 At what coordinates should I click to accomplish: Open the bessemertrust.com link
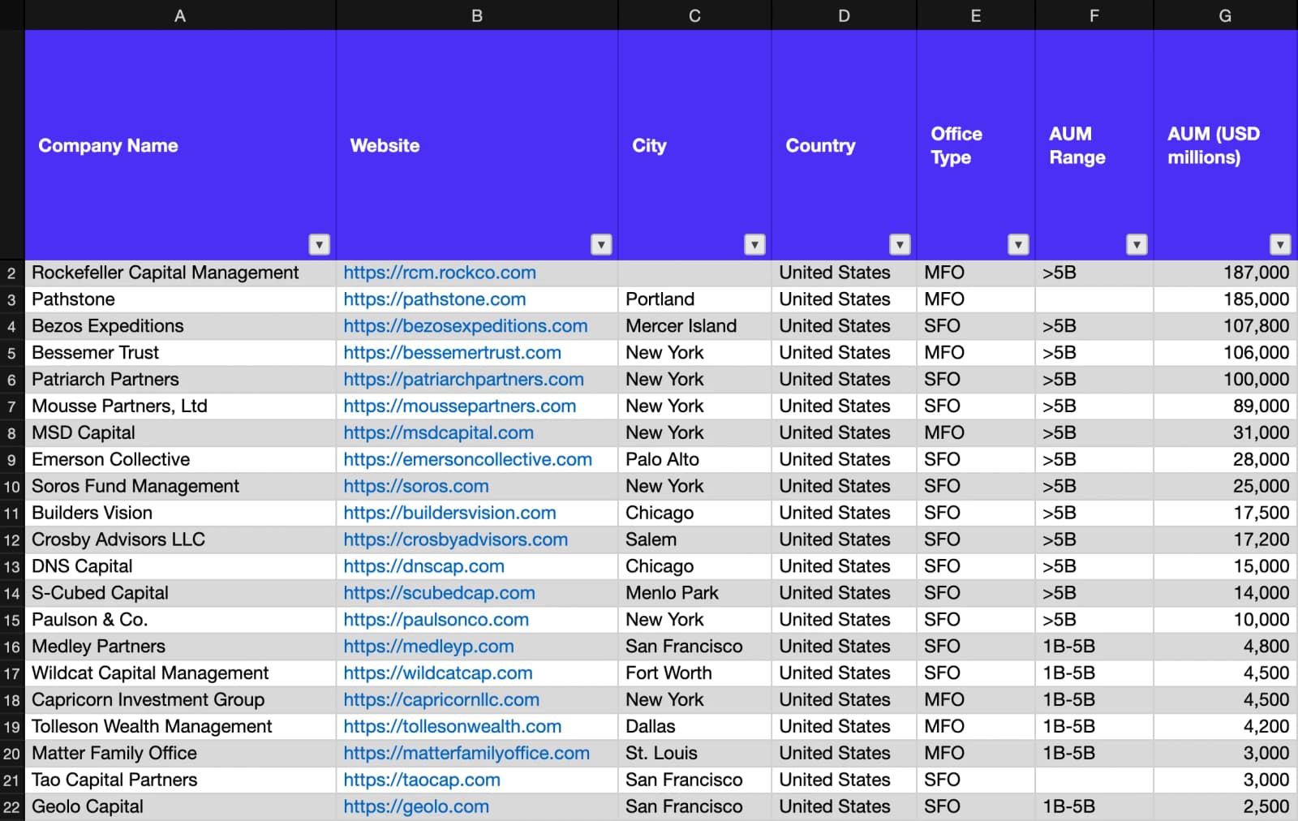click(x=452, y=353)
